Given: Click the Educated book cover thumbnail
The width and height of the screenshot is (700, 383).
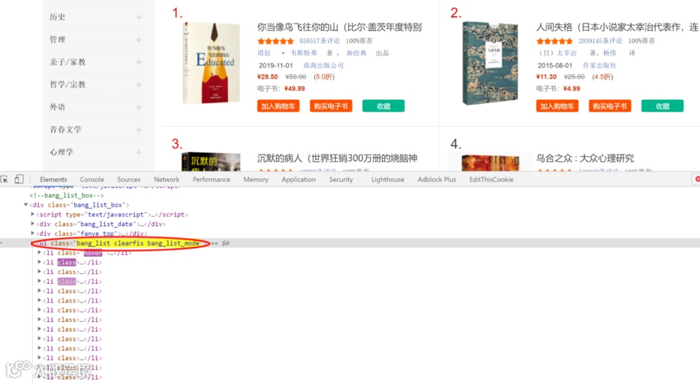Looking at the screenshot, I should [x=211, y=62].
